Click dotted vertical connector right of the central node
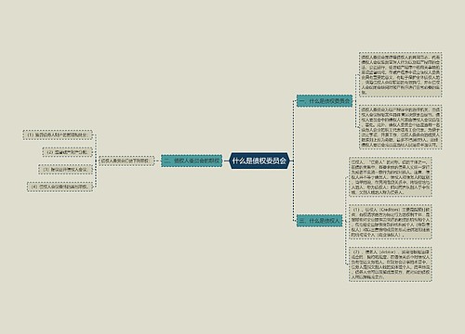The width and height of the screenshot is (465, 334). [293, 161]
